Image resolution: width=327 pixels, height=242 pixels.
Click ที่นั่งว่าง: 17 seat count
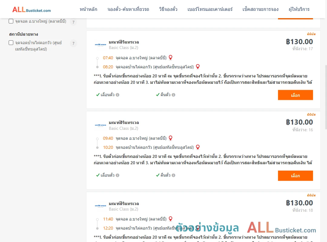(x=302, y=49)
